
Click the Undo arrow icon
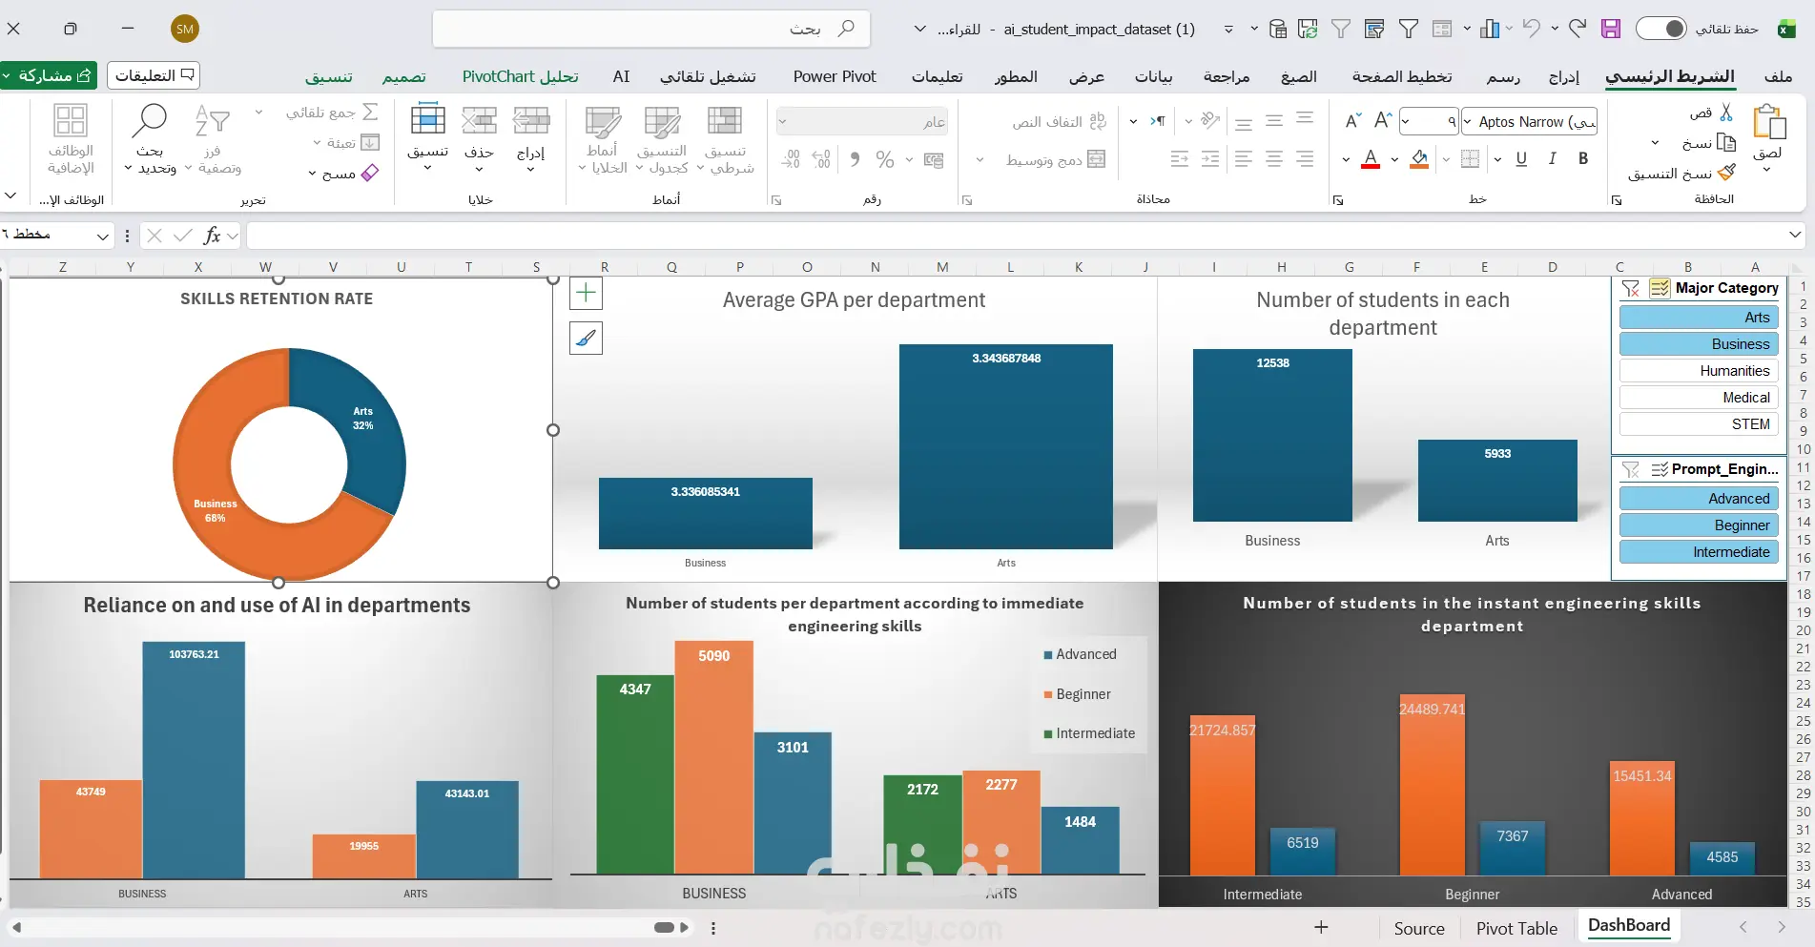(x=1532, y=29)
